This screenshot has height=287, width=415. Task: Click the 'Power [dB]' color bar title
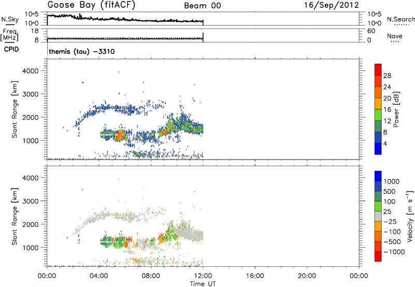(396, 109)
